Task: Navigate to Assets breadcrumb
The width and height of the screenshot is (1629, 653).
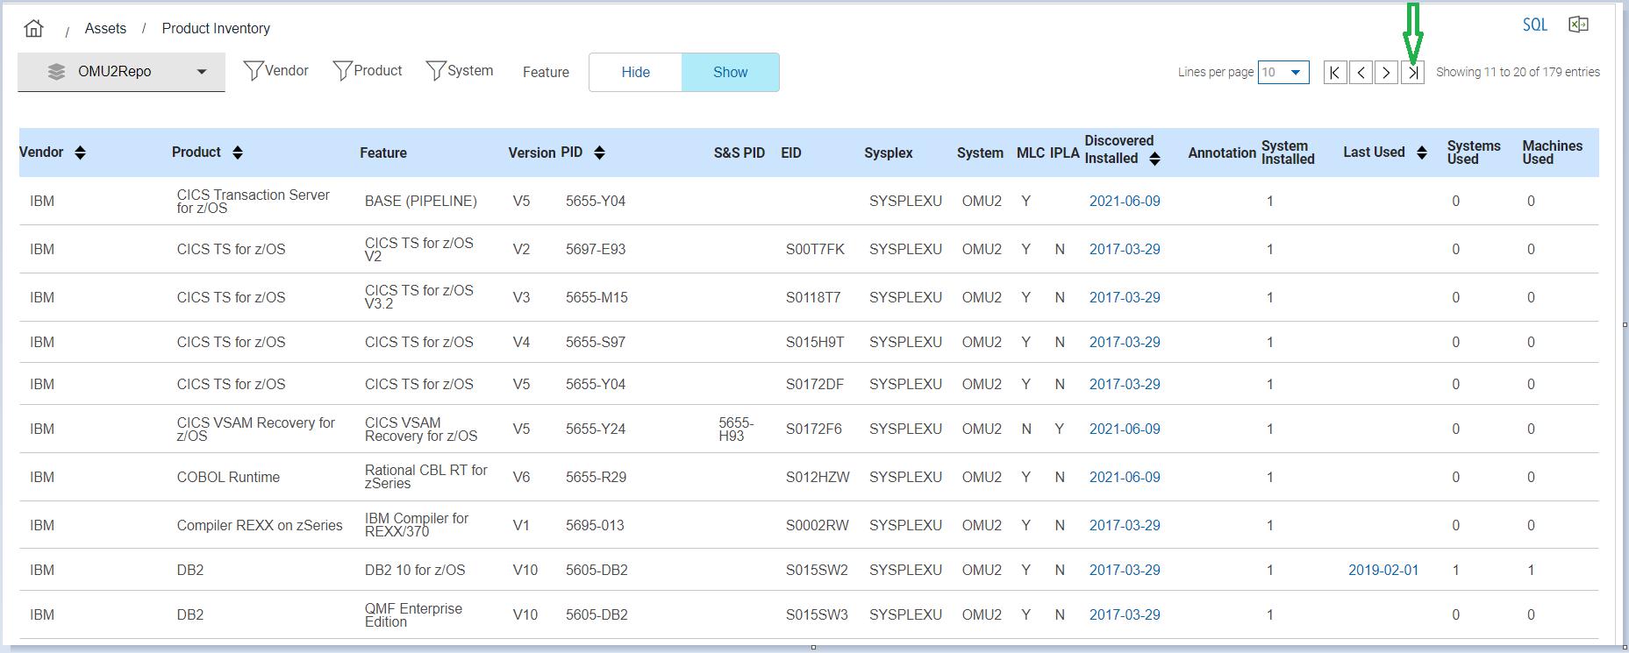Action: (105, 28)
